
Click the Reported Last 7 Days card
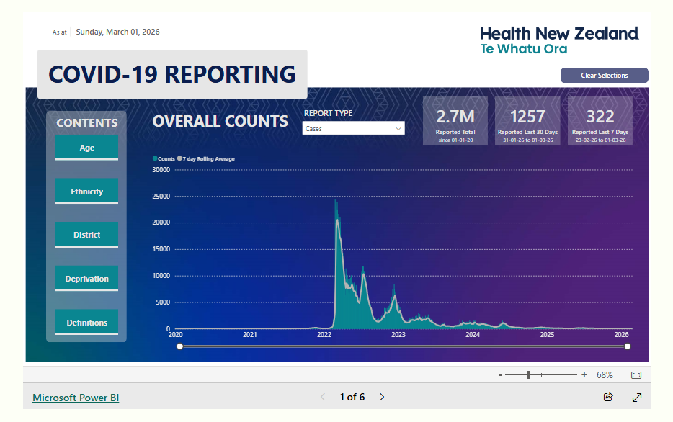pyautogui.click(x=600, y=121)
